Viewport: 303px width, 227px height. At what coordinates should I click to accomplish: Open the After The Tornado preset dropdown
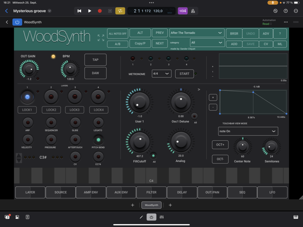[197, 33]
